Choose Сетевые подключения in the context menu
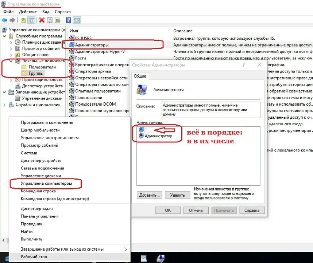The image size is (313, 263). (42, 168)
